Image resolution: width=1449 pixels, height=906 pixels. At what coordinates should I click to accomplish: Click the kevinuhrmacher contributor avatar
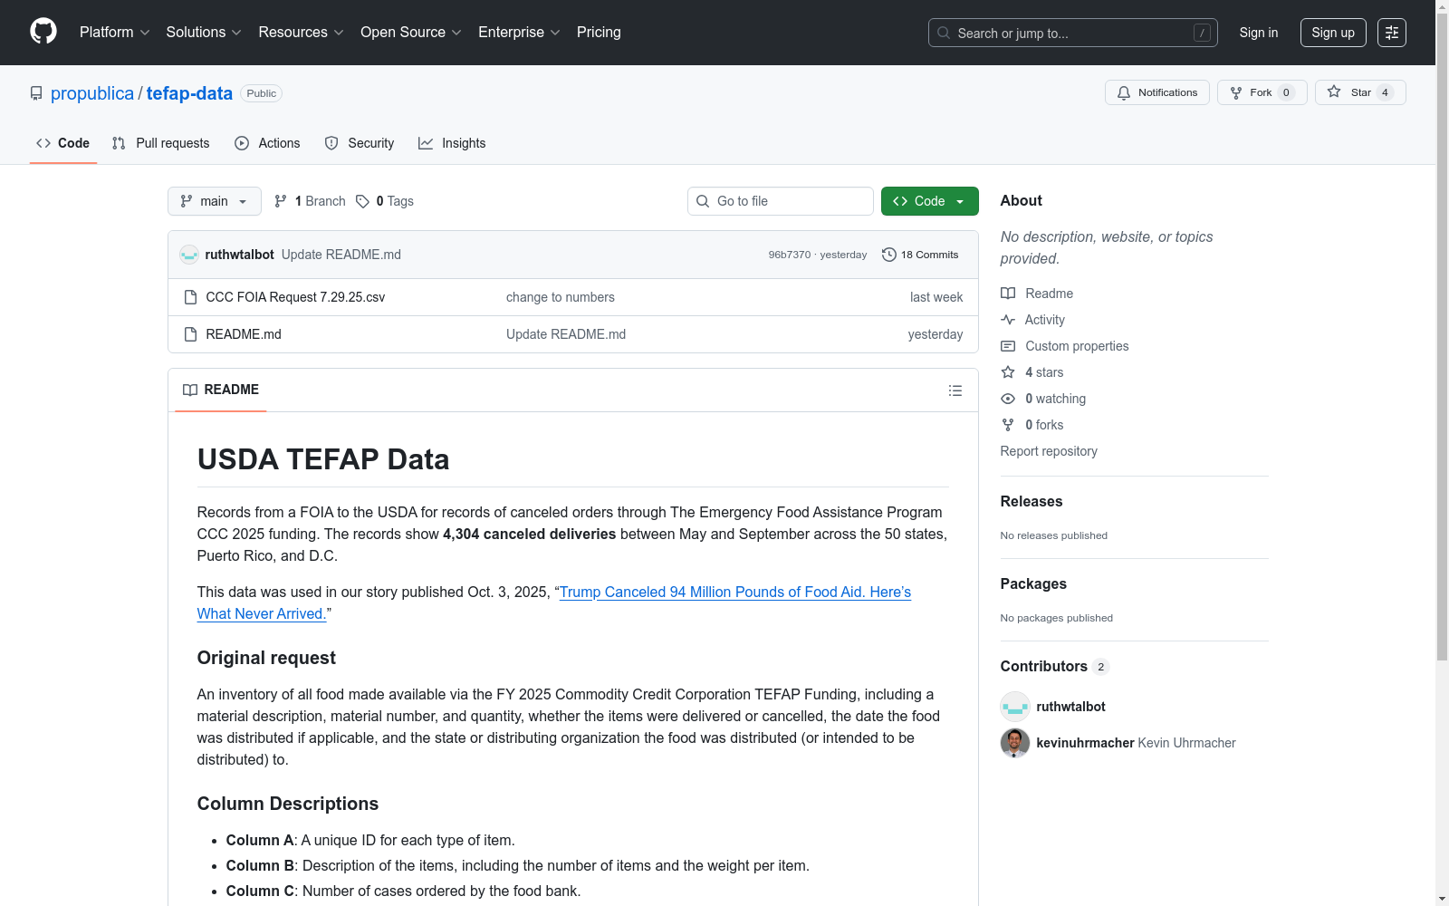click(1015, 743)
